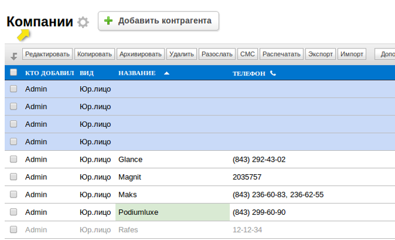
Task: Click the gray arrow icon left of Редактировать
Action: (14, 56)
